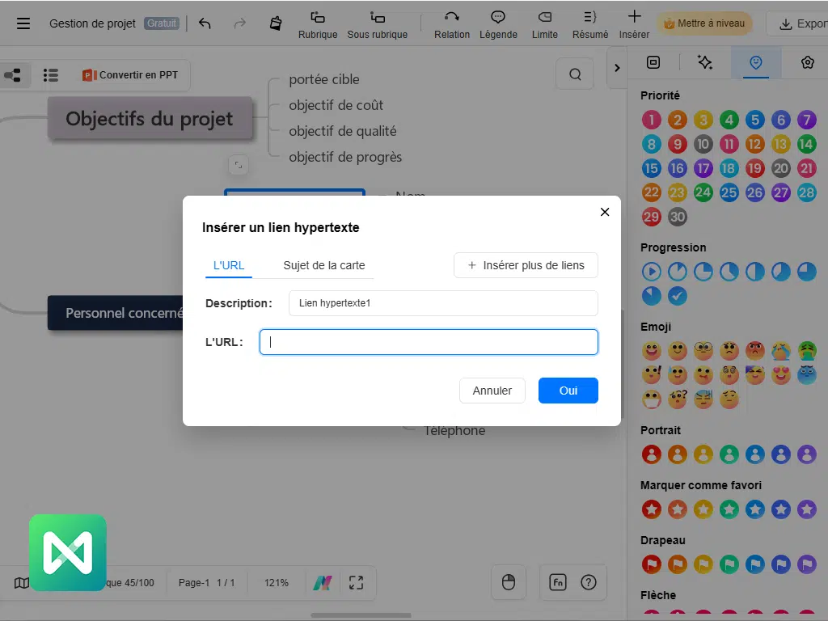
Task: Open the Insérer toolbar menu
Action: pyautogui.click(x=635, y=24)
